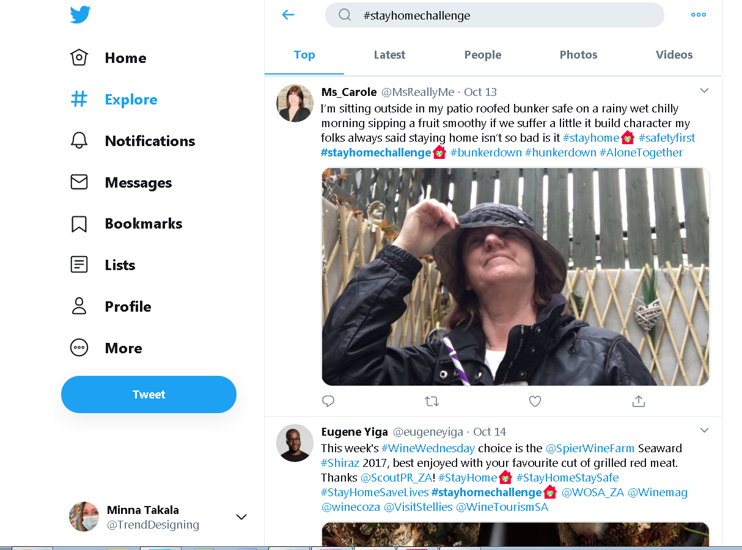Open the search options three-dot menu

pos(698,15)
